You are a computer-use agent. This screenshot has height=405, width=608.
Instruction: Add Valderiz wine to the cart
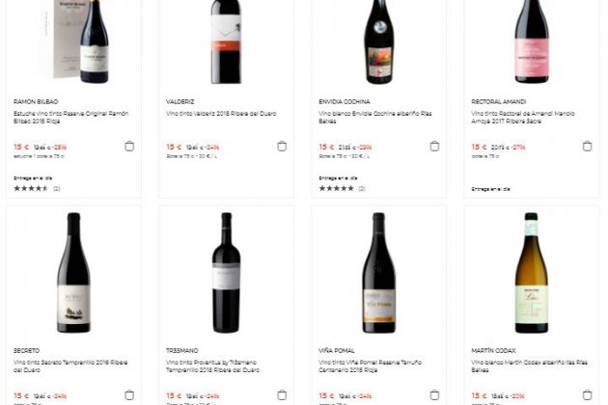click(x=282, y=147)
